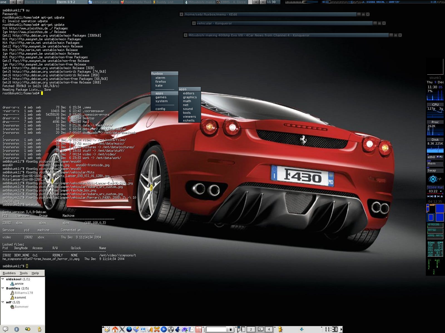Switch to workspace 2 in the pager
Image resolution: width=445 pixels, height=333 pixels.
pos(251,329)
